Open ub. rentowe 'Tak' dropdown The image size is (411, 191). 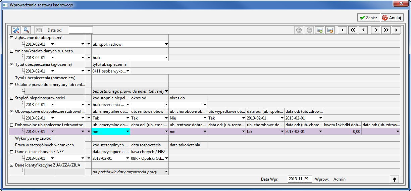(166, 118)
